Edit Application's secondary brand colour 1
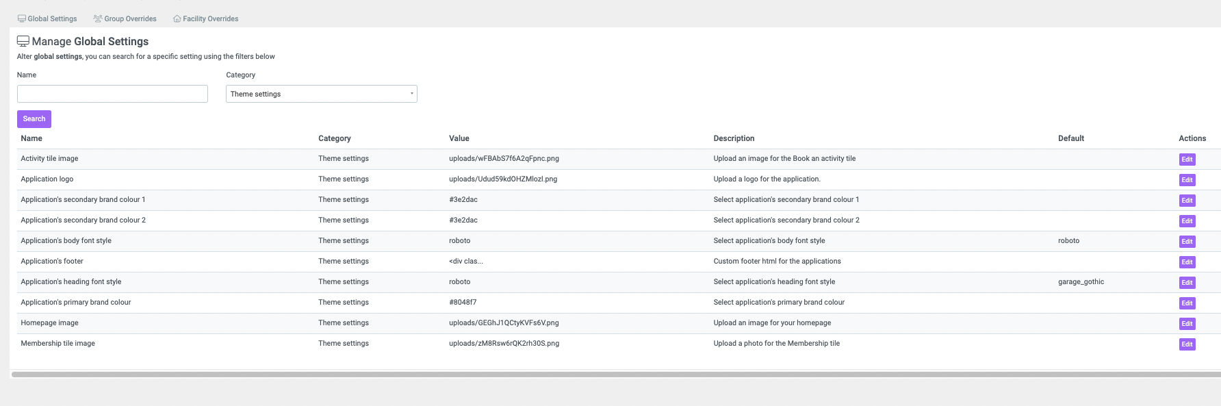Image resolution: width=1221 pixels, height=406 pixels. pos(1187,201)
